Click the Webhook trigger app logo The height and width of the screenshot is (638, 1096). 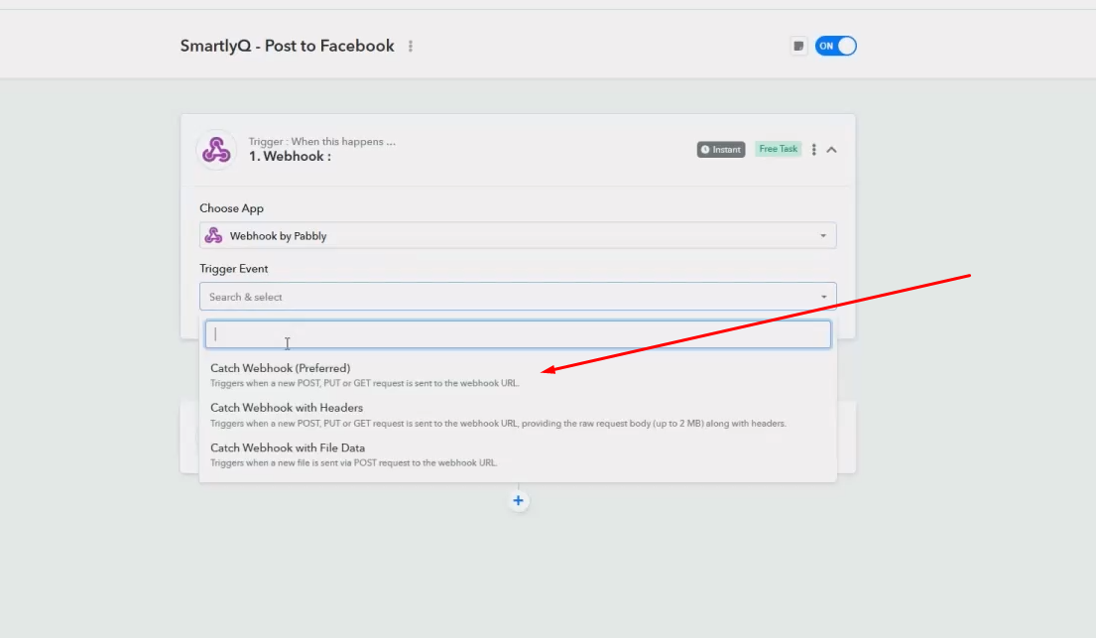(x=216, y=150)
